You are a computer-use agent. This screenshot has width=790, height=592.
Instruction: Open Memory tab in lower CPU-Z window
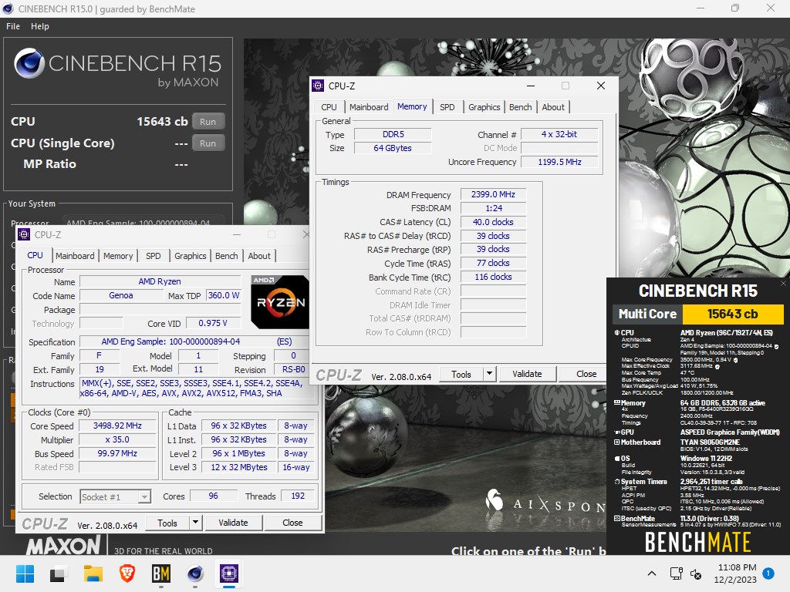click(118, 256)
